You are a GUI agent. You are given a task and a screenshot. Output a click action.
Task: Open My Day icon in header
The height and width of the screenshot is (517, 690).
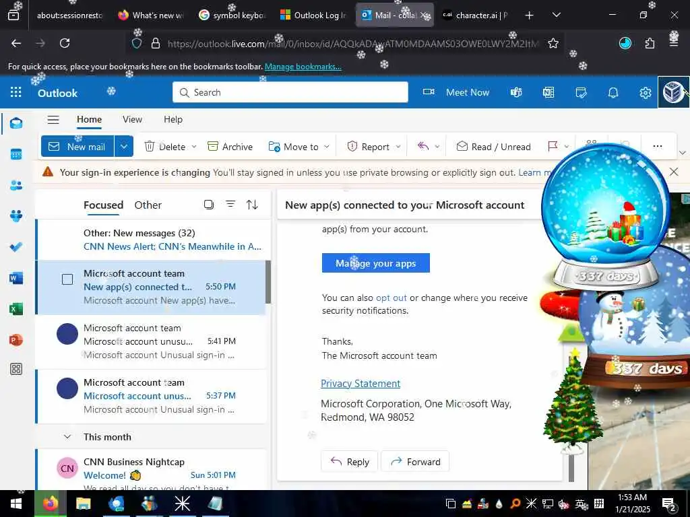tap(581, 92)
